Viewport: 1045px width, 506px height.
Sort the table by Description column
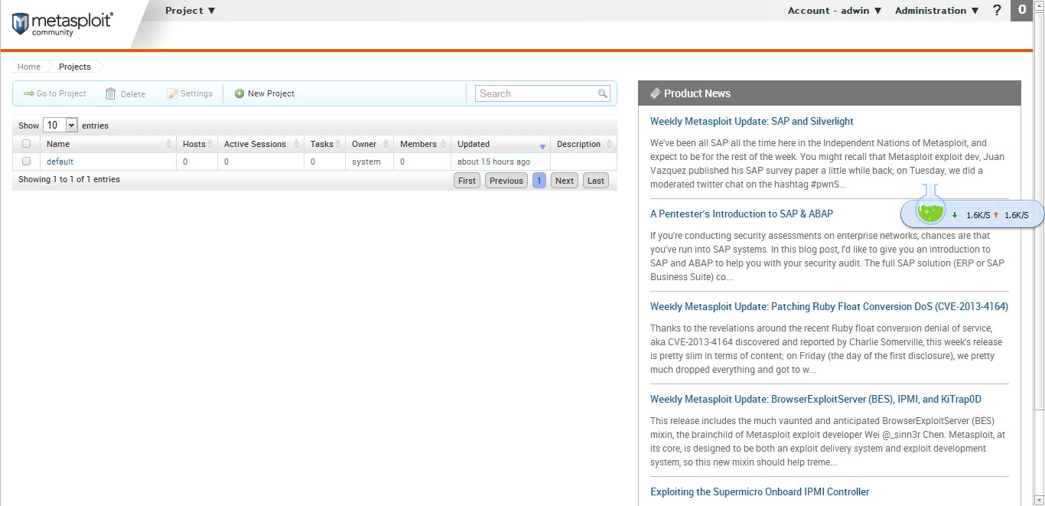[584, 144]
